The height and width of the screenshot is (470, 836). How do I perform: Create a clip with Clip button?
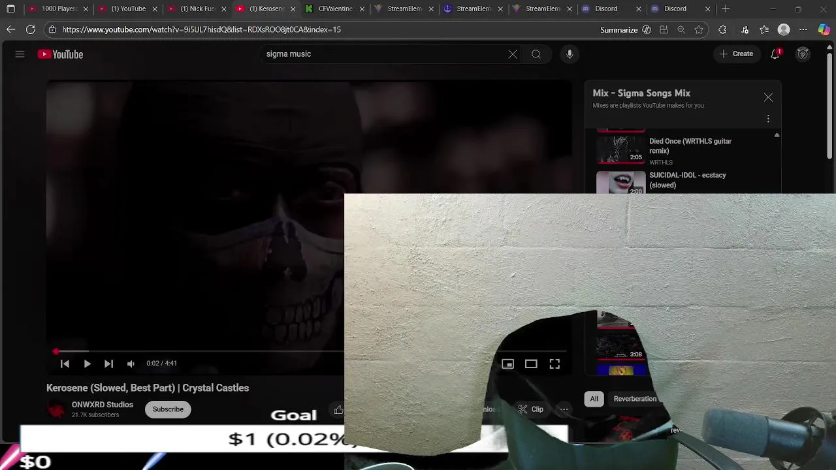(x=531, y=409)
